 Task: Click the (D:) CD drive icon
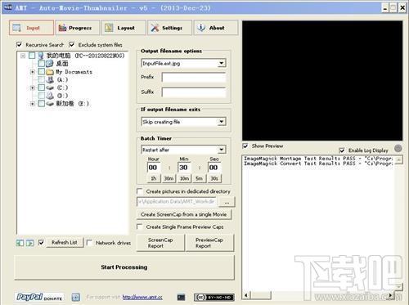[50, 96]
